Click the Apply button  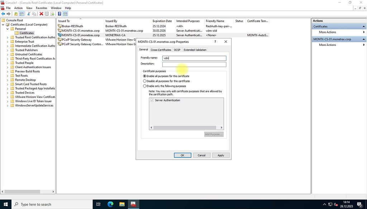click(221, 155)
